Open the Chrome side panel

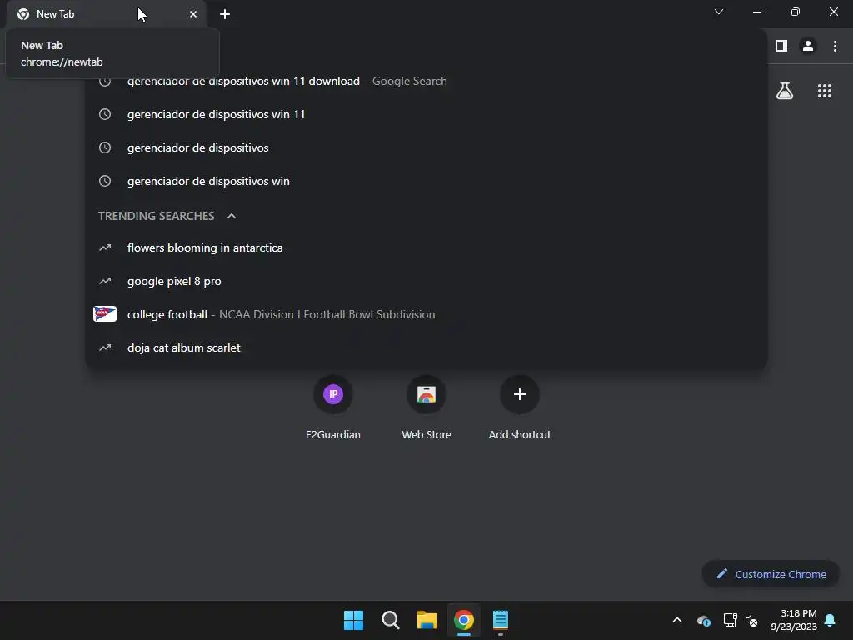781,47
